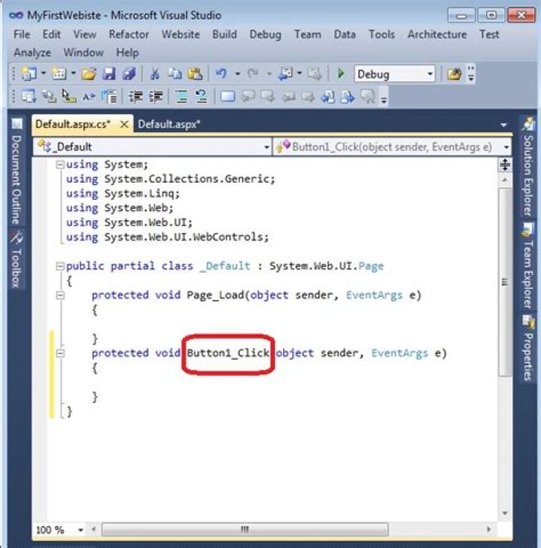Increase line indent of selected code
Viewport: 541px width, 548px height.
pos(156,95)
